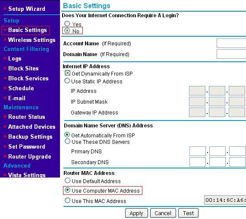The image size is (246, 219).
Task: Select No for login required
Action: pos(67,31)
